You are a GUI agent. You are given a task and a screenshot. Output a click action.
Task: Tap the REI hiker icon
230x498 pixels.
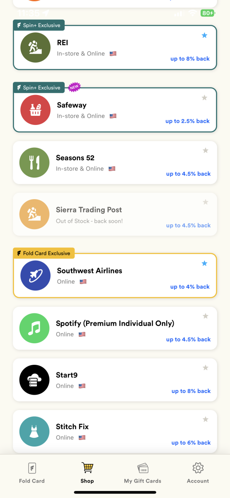point(35,47)
